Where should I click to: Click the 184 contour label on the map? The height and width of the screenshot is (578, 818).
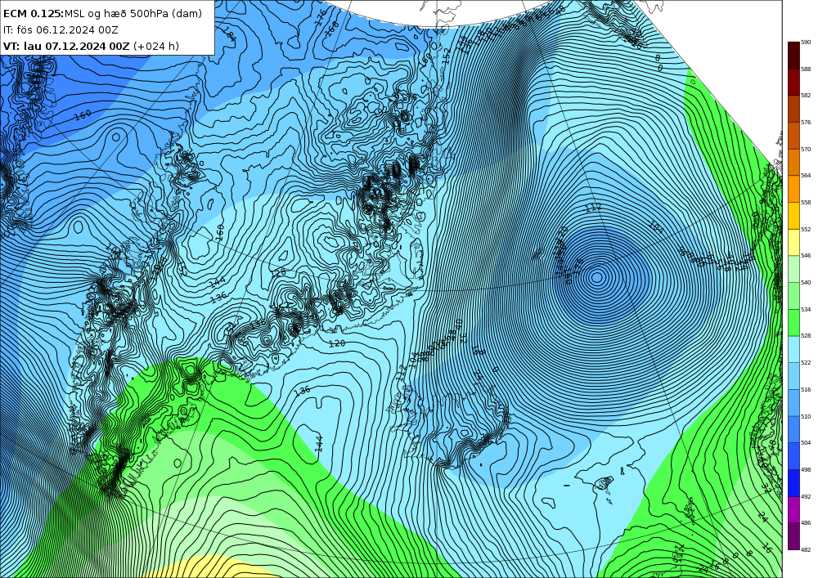point(228,34)
